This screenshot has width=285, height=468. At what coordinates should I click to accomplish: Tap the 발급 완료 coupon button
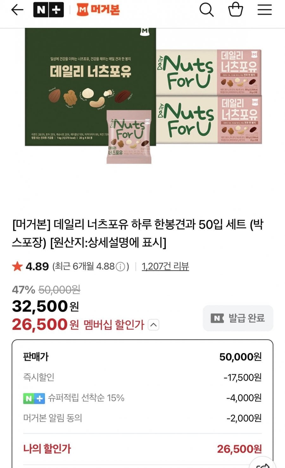tap(238, 318)
